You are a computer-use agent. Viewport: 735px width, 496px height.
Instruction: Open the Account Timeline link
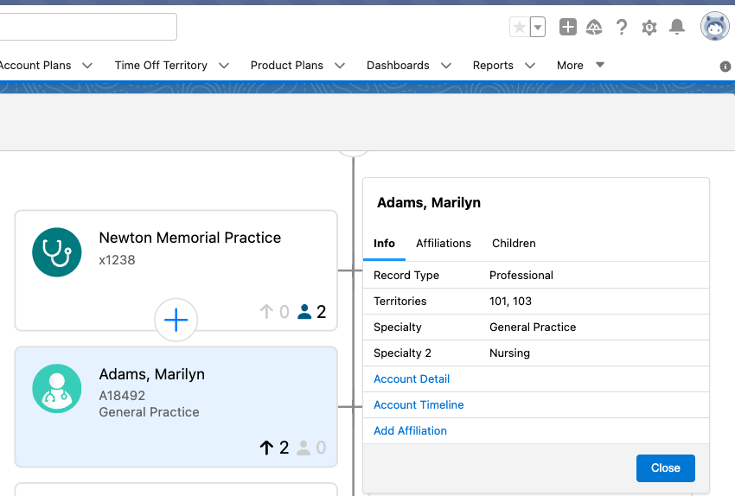click(419, 405)
